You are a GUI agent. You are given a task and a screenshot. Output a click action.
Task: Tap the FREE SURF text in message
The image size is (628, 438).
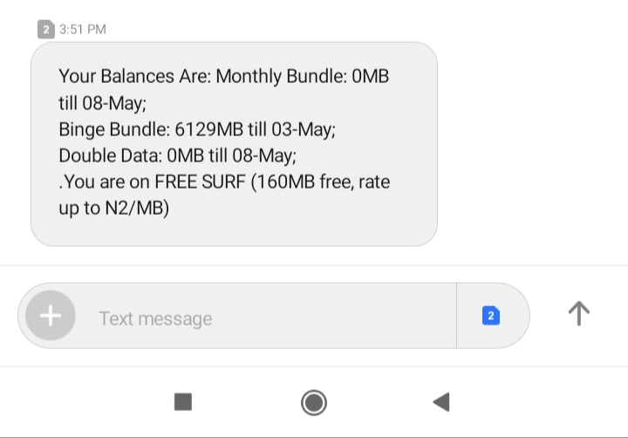tap(200, 182)
